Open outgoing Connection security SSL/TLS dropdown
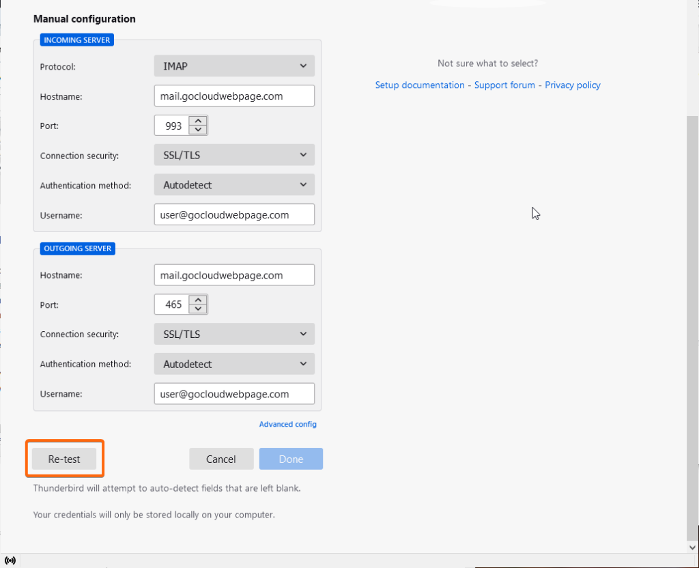This screenshot has width=699, height=568. tap(234, 334)
